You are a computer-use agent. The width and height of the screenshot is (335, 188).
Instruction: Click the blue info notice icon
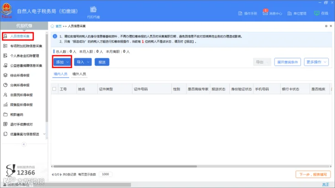click(x=55, y=36)
